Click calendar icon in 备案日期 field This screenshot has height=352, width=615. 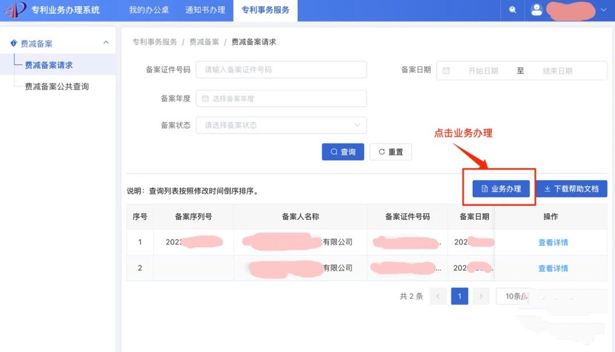point(446,71)
